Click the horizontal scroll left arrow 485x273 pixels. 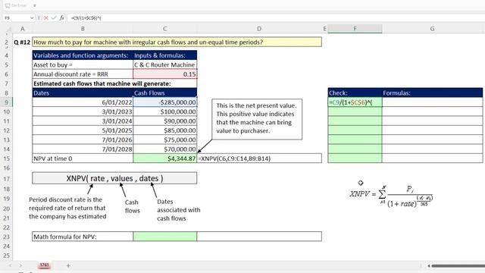point(429,265)
